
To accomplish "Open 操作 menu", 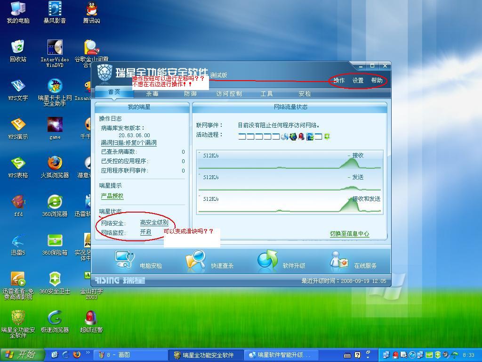I will click(339, 80).
